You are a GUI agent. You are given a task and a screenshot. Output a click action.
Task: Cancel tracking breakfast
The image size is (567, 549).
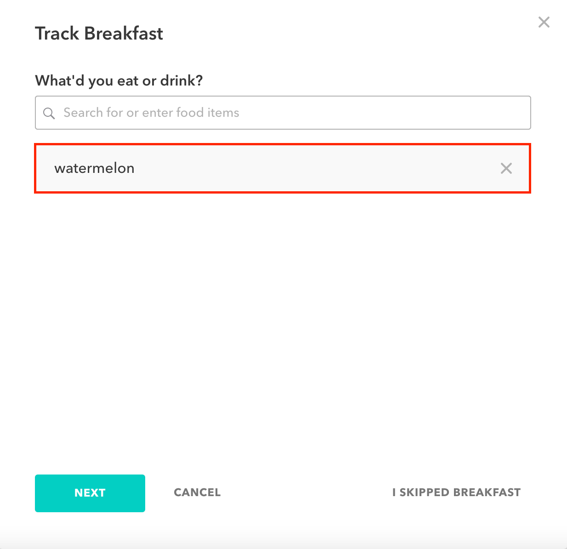pos(197,492)
